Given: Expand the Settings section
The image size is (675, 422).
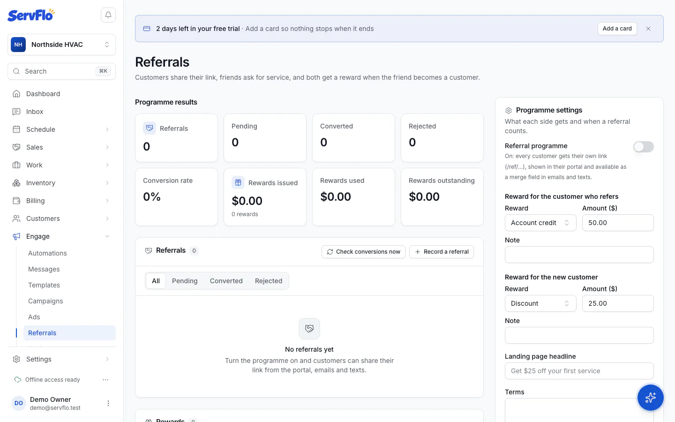Looking at the screenshot, I should [x=61, y=359].
